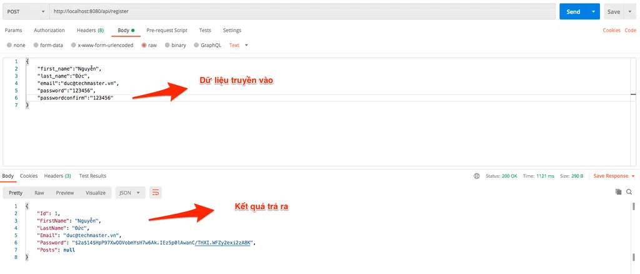Click the "password":"123456" line in request body
640x274 pixels.
[66, 91]
